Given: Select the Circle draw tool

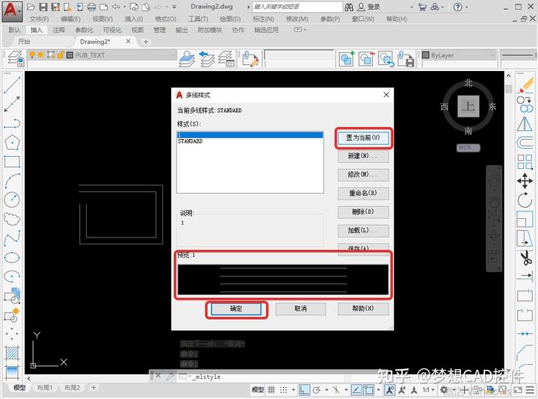Looking at the screenshot, I should [12, 200].
